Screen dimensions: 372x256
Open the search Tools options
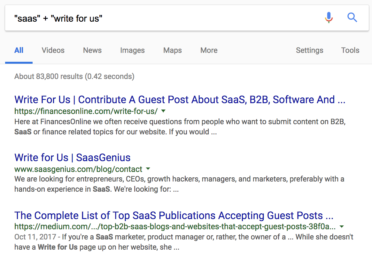click(x=350, y=50)
